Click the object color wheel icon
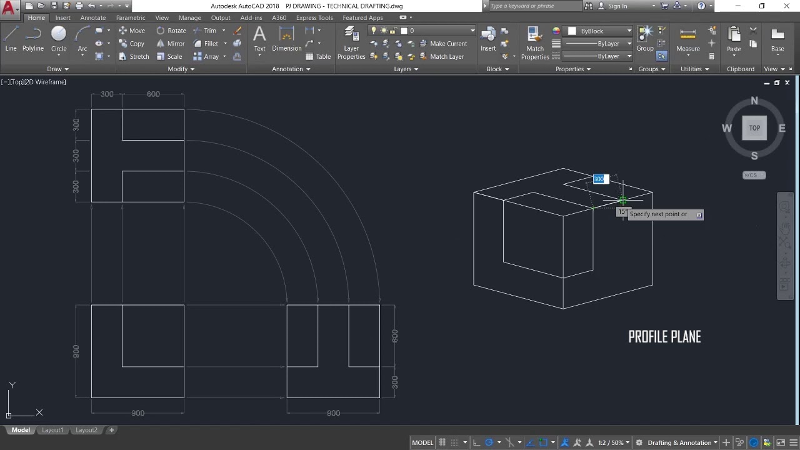 click(x=556, y=31)
